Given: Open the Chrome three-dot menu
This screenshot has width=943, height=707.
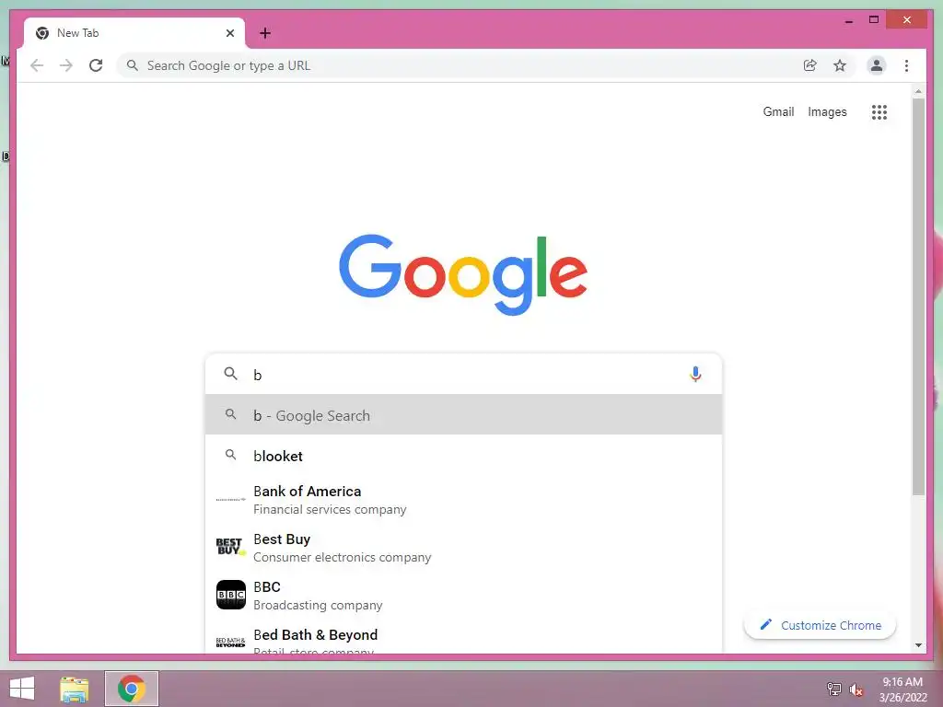Looking at the screenshot, I should pyautogui.click(x=906, y=65).
